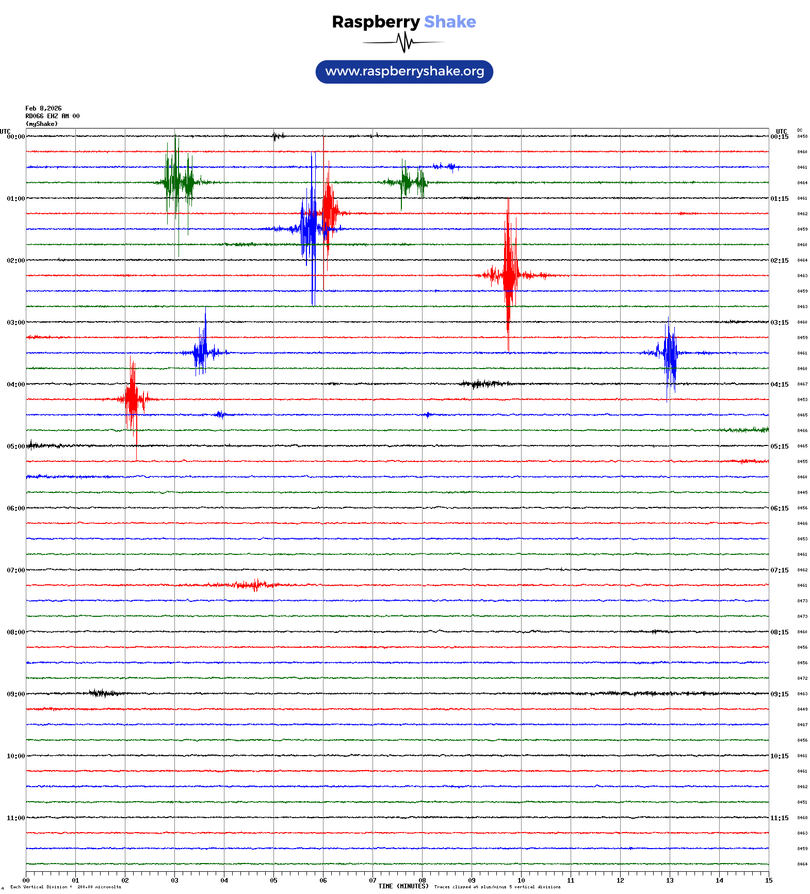The image size is (810, 894).
Task: Click the TIME (MINUTES) axis title
Action: [403, 886]
